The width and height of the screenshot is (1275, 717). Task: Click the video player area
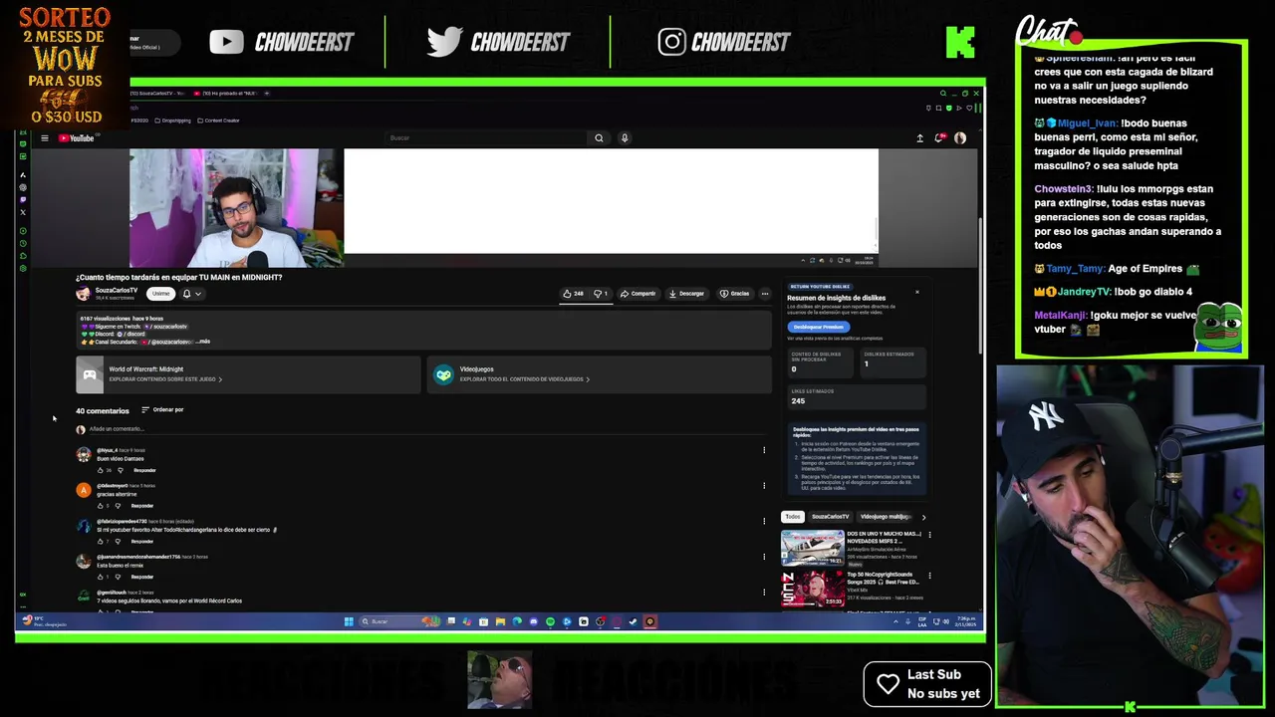pos(504,208)
